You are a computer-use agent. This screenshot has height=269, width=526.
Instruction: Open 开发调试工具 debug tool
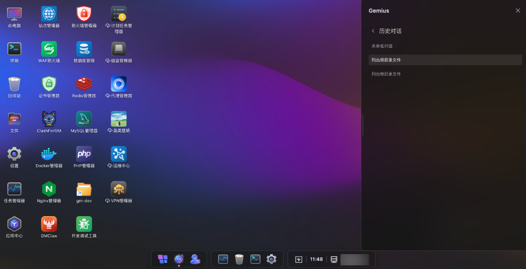[x=84, y=224]
